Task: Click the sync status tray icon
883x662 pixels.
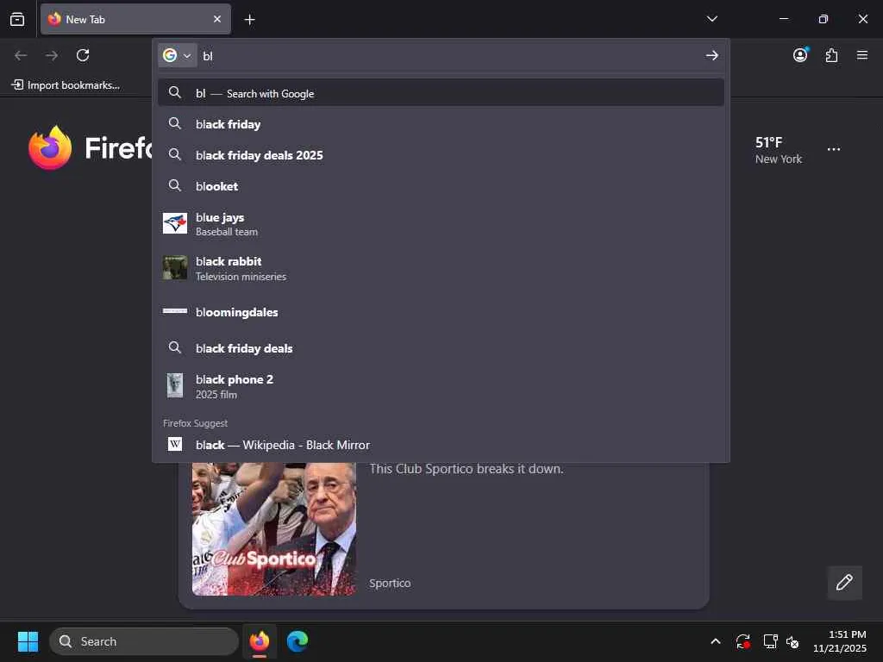Action: [x=742, y=641]
